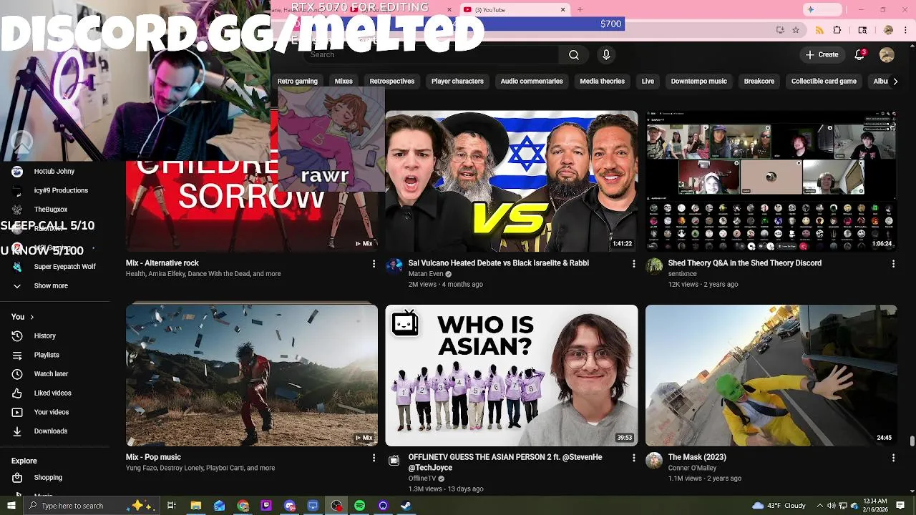Open the Shed Theory Q&A video title
916x515 pixels.
[x=744, y=263]
